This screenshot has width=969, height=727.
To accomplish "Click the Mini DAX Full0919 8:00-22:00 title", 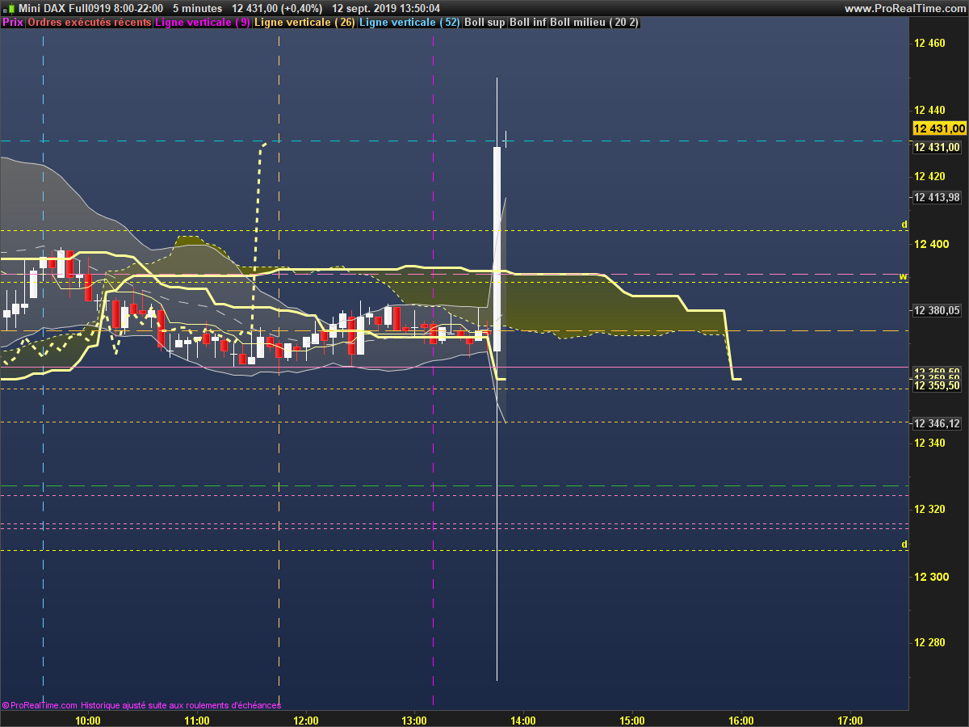I will pyautogui.click(x=91, y=8).
